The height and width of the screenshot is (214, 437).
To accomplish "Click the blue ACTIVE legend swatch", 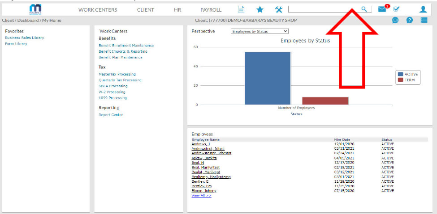I will [400, 74].
